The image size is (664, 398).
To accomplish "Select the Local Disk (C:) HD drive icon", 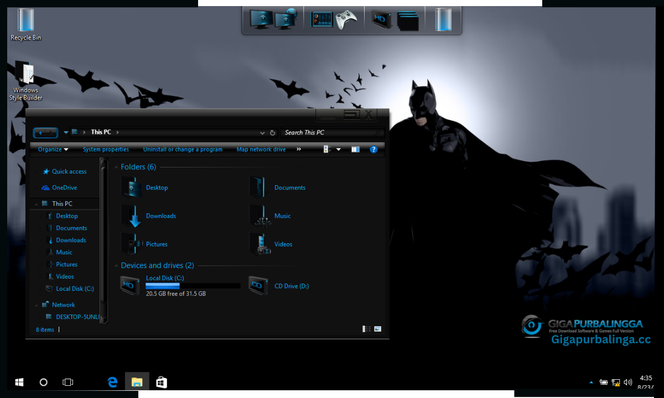I will tap(130, 285).
